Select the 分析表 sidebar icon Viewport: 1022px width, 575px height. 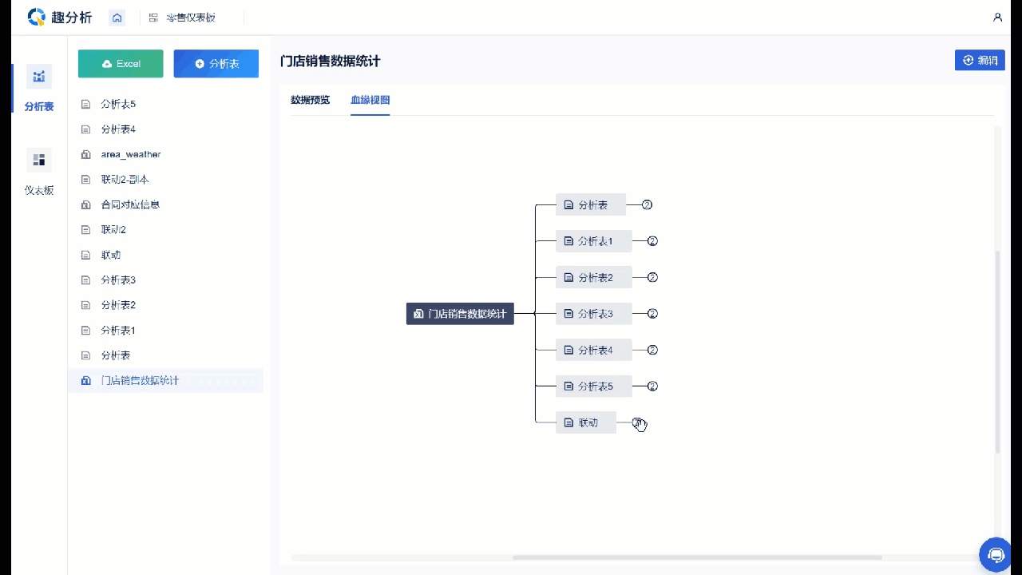tap(38, 77)
